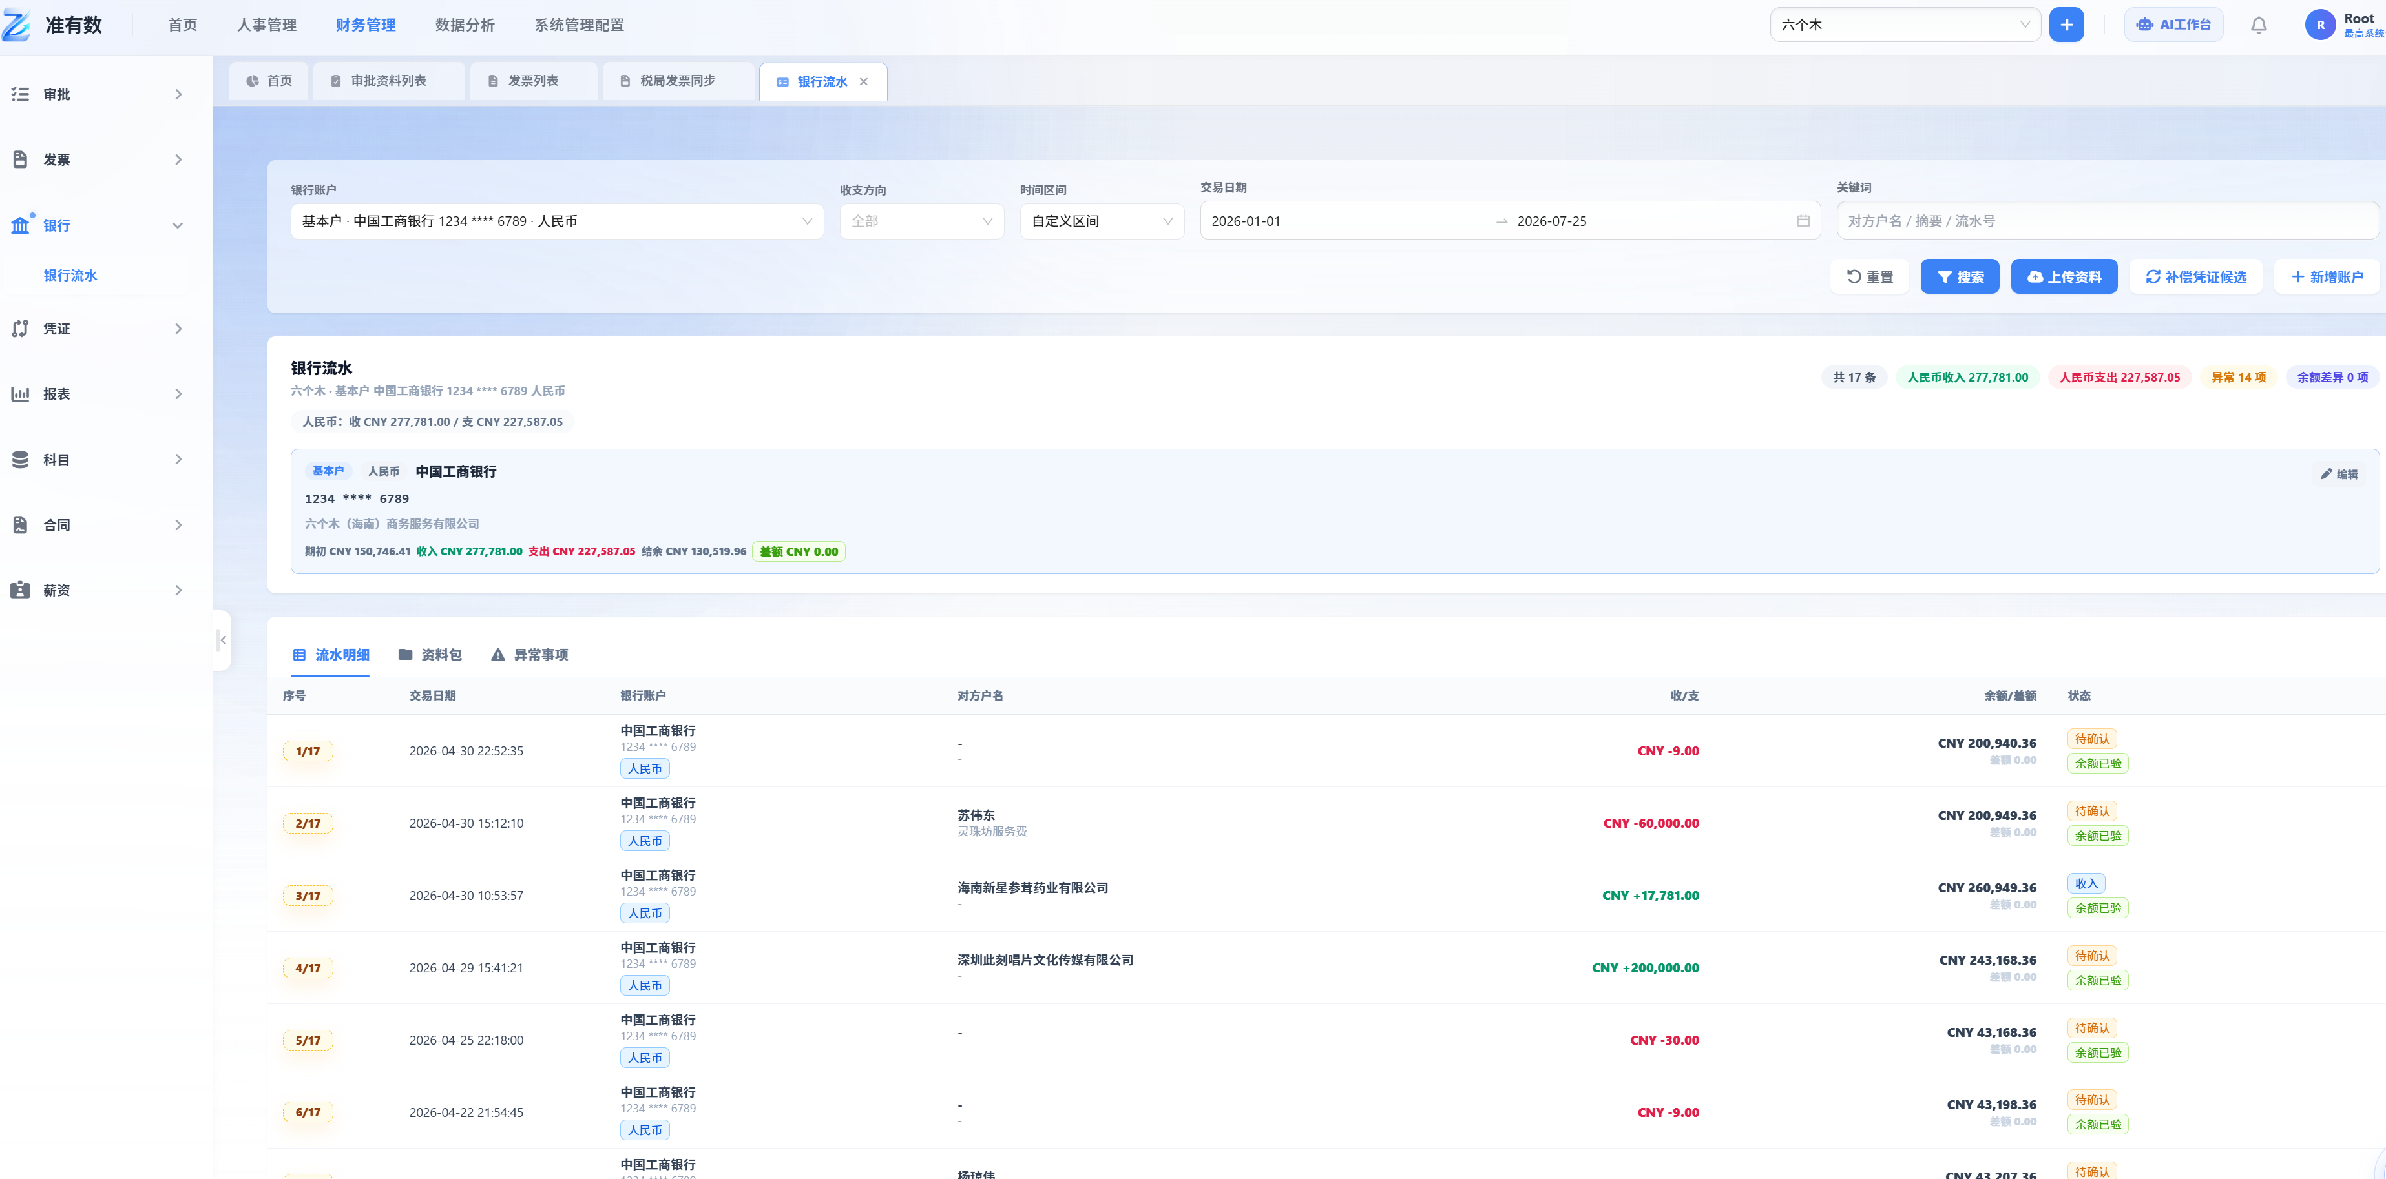The image size is (2386, 1179).
Task: Switch to the 资料包 tab
Action: pos(430,654)
